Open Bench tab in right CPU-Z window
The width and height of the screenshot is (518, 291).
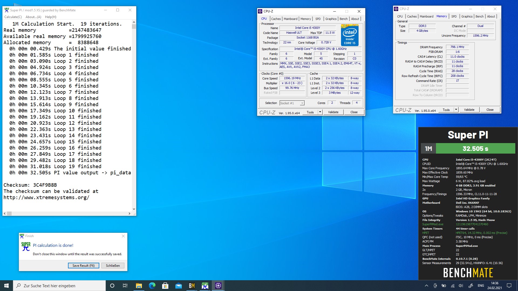(479, 16)
